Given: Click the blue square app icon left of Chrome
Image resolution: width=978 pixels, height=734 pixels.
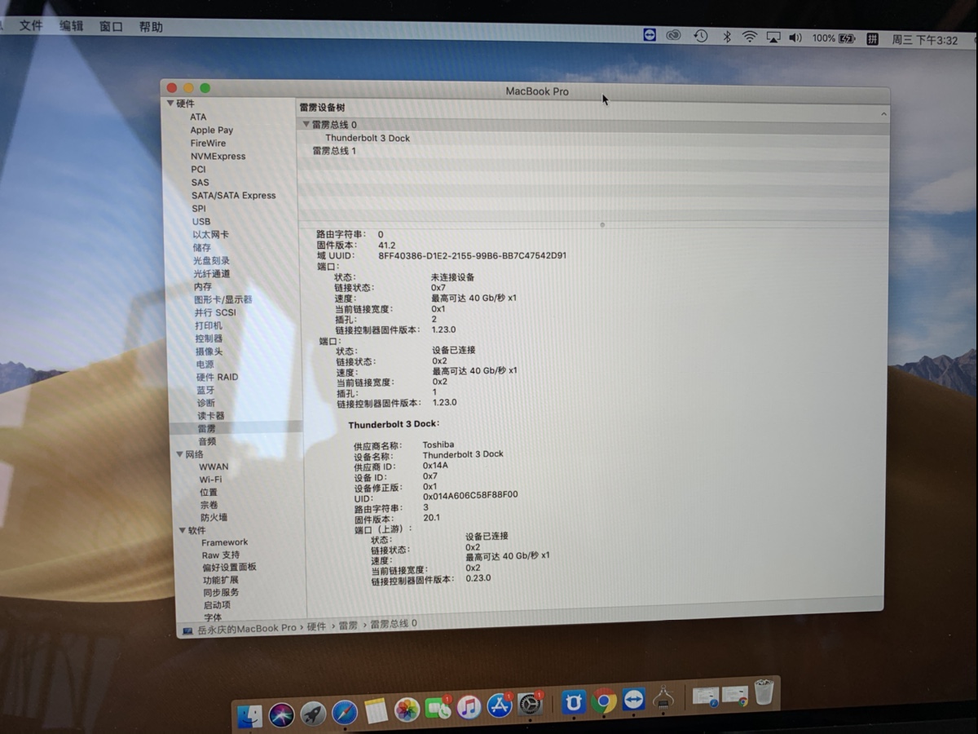Looking at the screenshot, I should [x=574, y=702].
